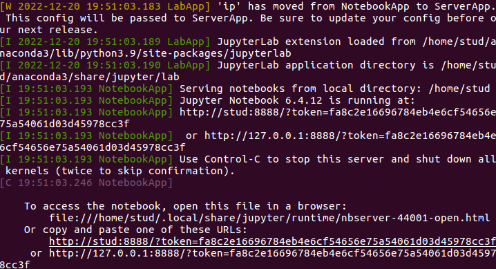The width and height of the screenshot is (496, 269).
Task: Click 'Serving notebooks from local directory: /home/stud'
Action: point(334,89)
